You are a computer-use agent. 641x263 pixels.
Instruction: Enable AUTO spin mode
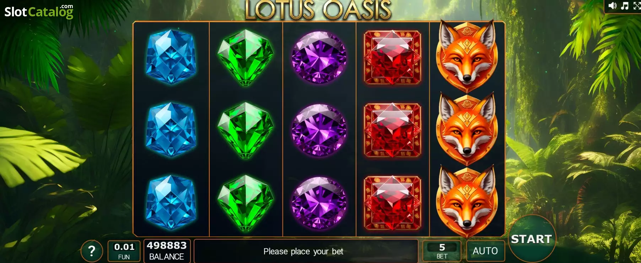[x=485, y=251]
